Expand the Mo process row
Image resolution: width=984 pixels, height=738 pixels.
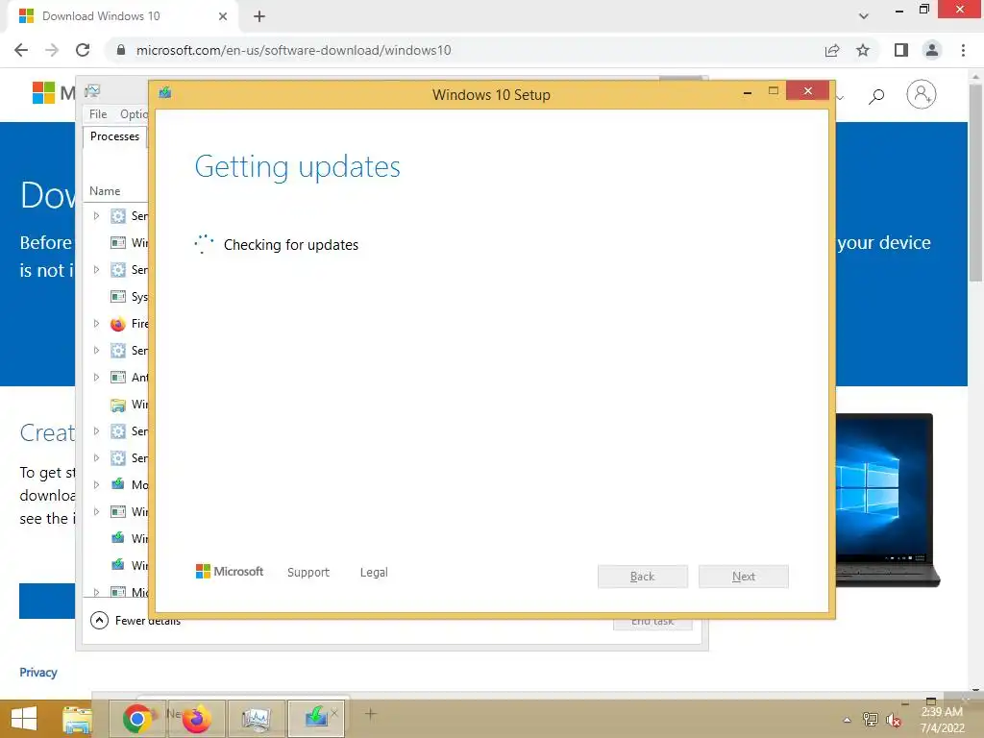point(96,484)
